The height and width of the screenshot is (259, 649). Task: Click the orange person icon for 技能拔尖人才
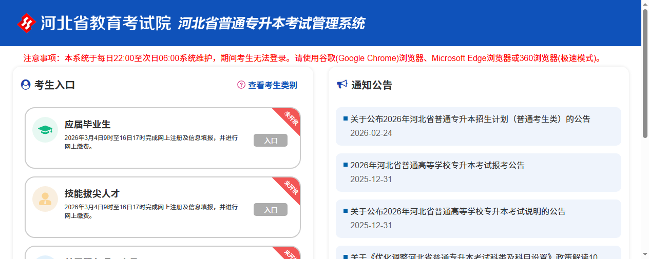tap(45, 199)
